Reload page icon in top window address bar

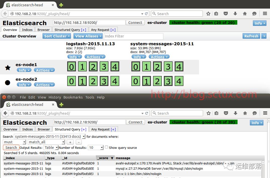pyautogui.click(x=146, y=14)
